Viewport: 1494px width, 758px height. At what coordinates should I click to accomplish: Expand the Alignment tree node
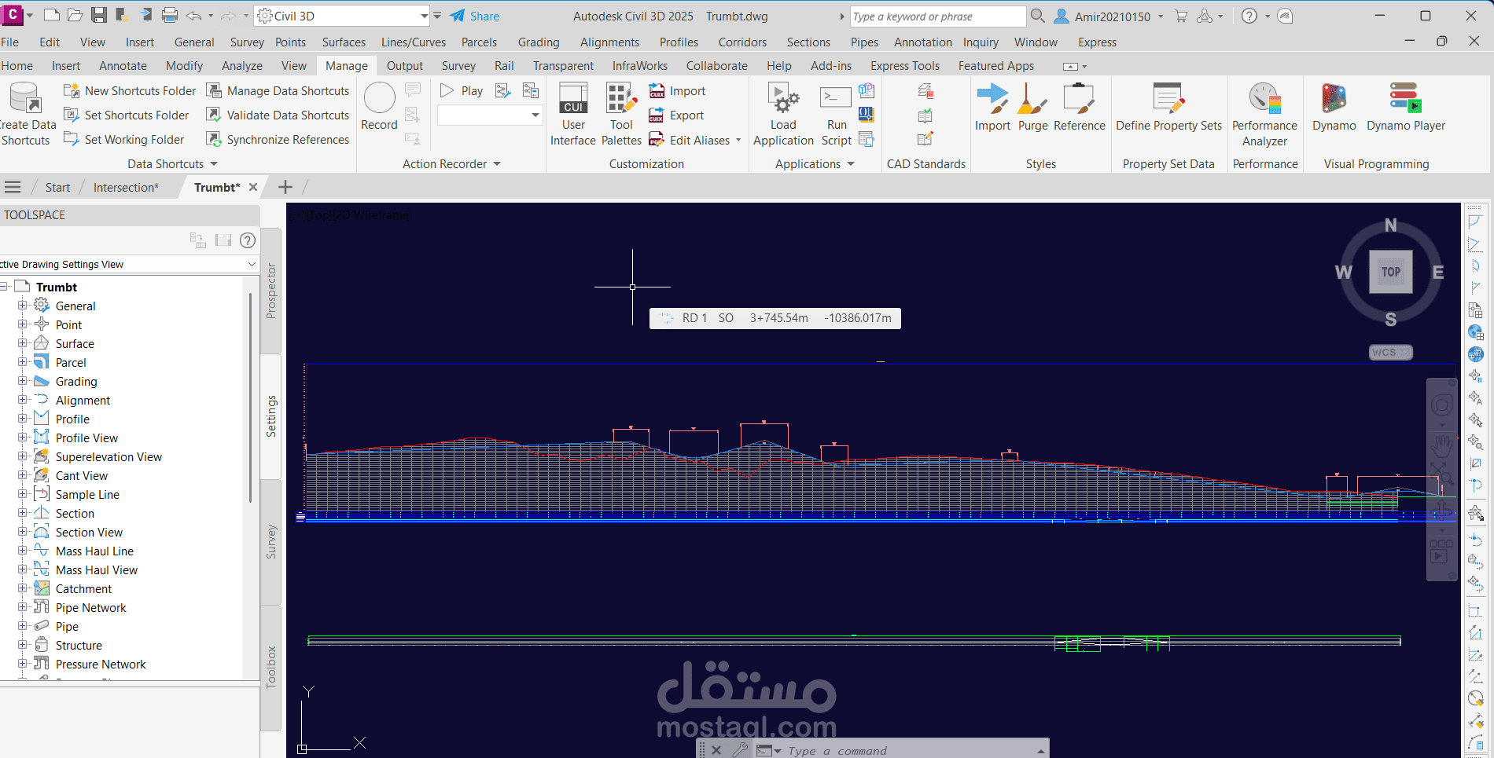pyautogui.click(x=23, y=400)
